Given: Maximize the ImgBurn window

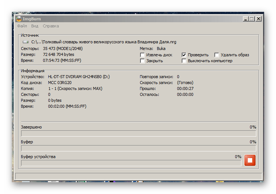Looking at the screenshot, I should click(x=252, y=19).
